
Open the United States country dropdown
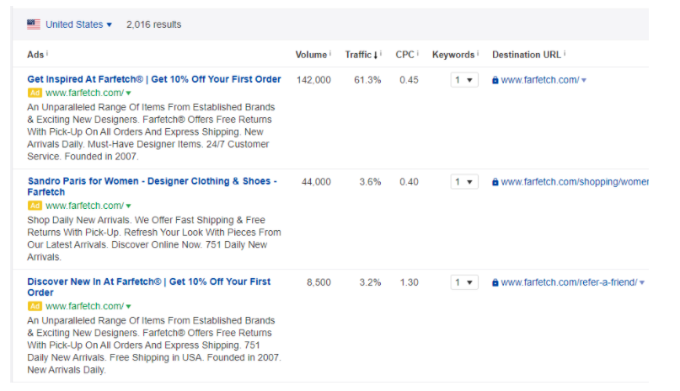coord(79,24)
